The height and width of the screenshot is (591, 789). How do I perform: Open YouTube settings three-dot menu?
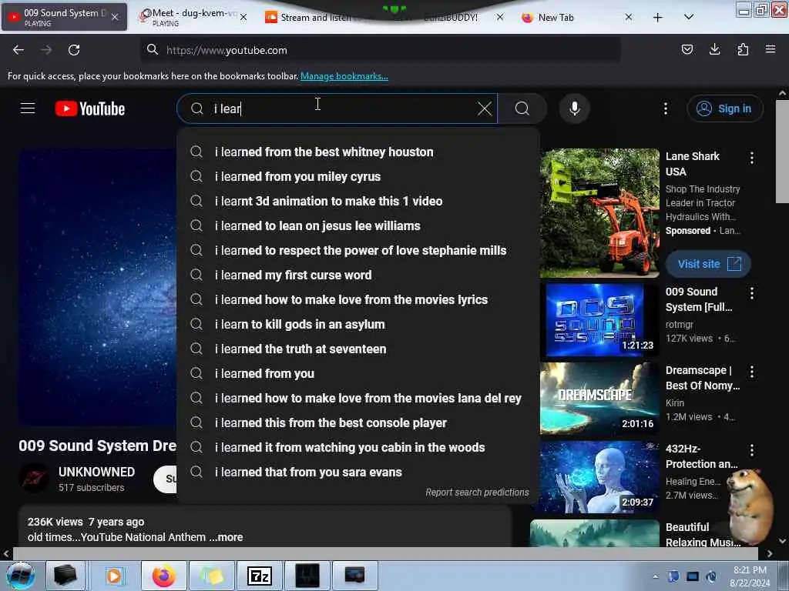click(x=665, y=109)
